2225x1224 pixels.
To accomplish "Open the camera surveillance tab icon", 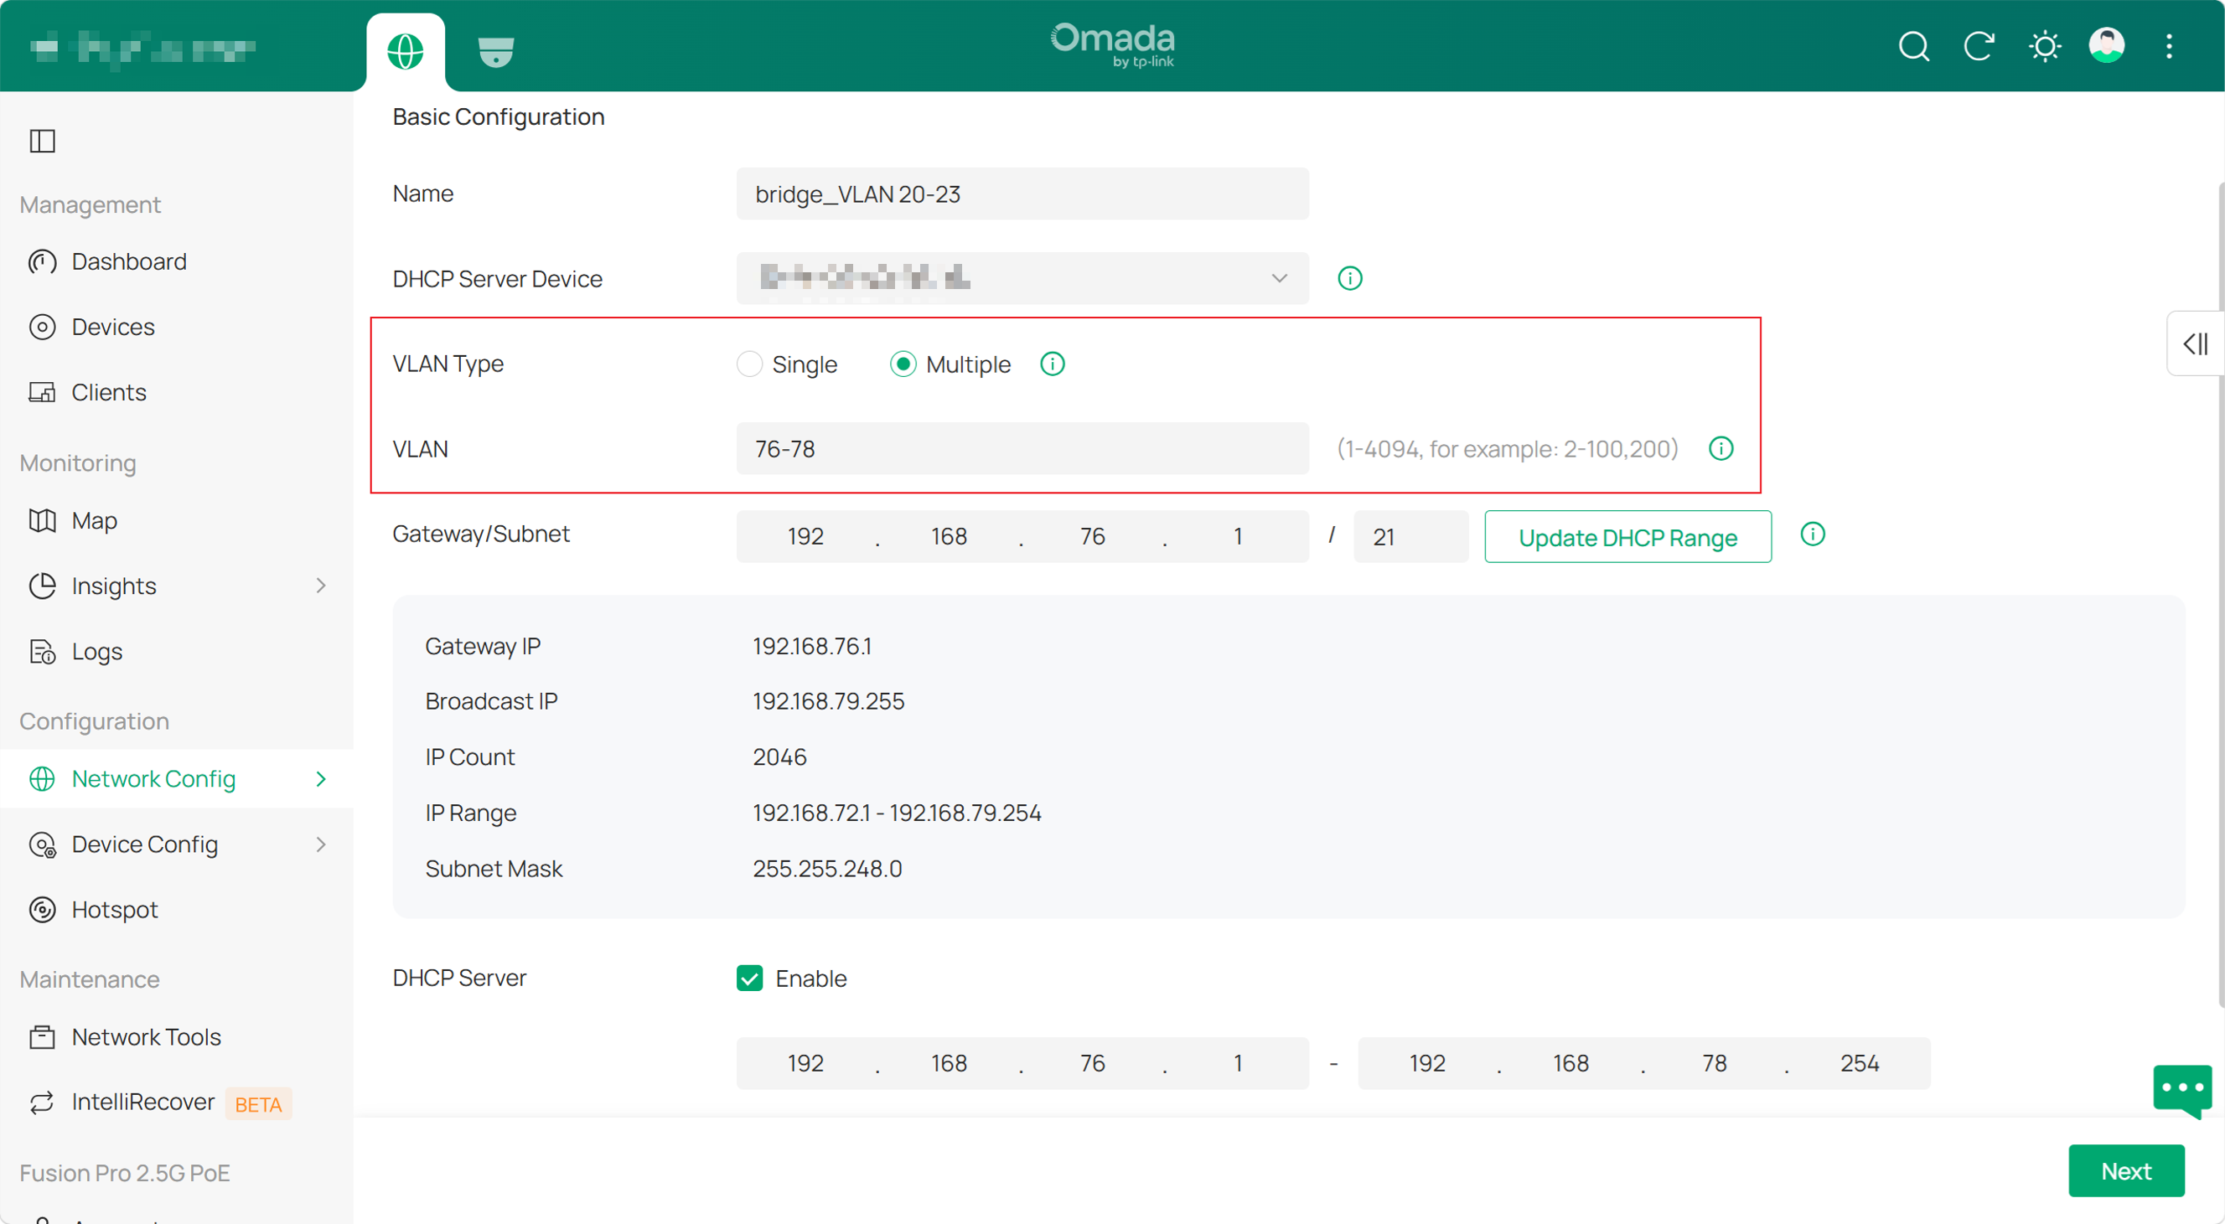I will click(x=496, y=51).
